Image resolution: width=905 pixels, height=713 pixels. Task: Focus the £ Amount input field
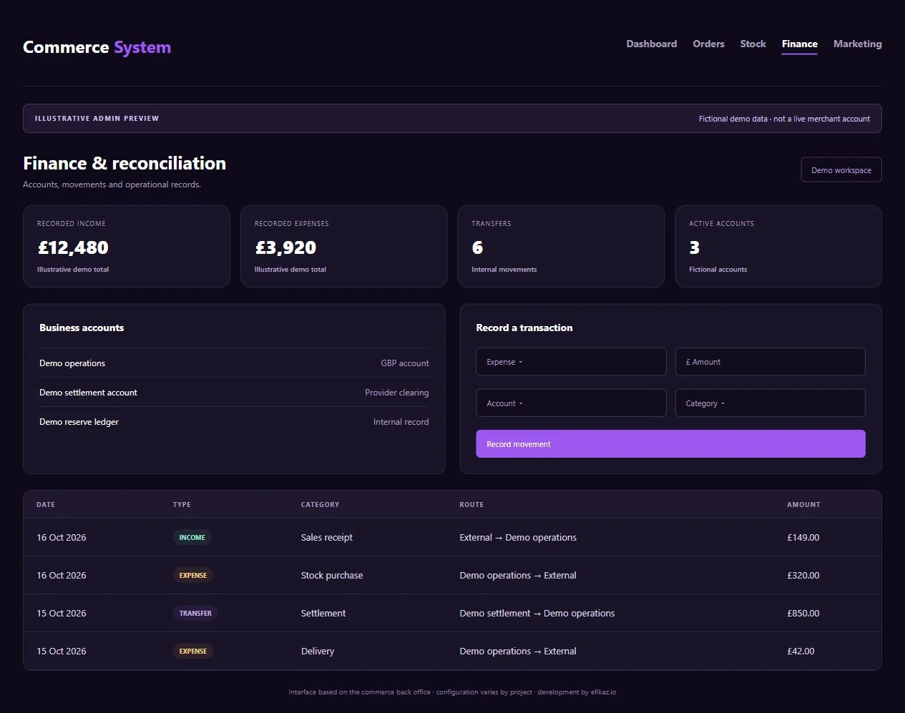(x=771, y=362)
